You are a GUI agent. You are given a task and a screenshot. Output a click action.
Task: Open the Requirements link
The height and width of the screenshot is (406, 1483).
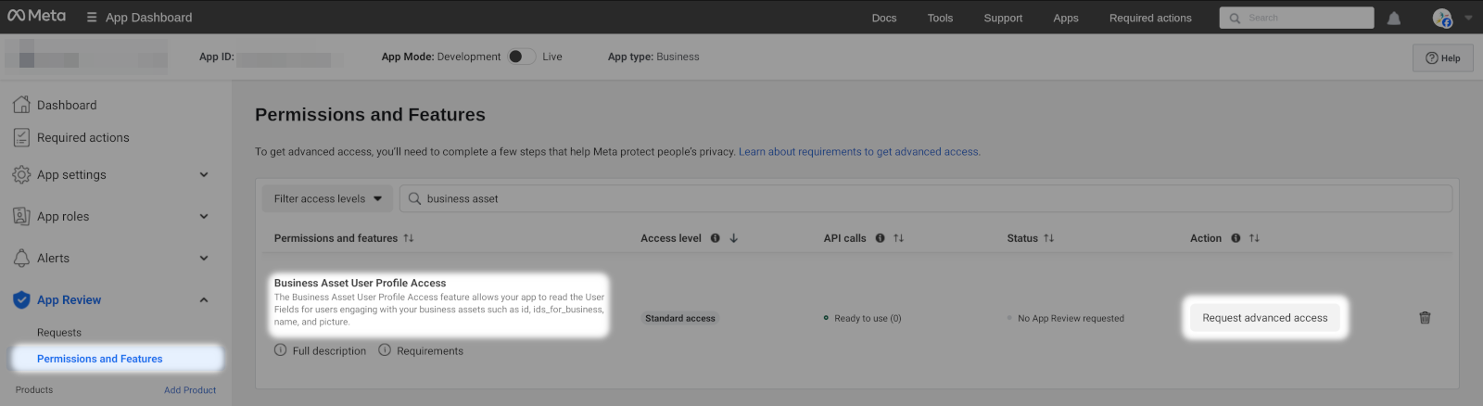(x=430, y=351)
